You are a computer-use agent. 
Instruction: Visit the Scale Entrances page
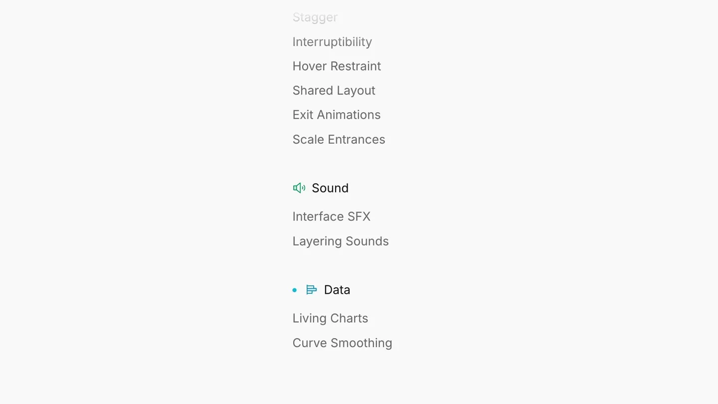tap(339, 139)
